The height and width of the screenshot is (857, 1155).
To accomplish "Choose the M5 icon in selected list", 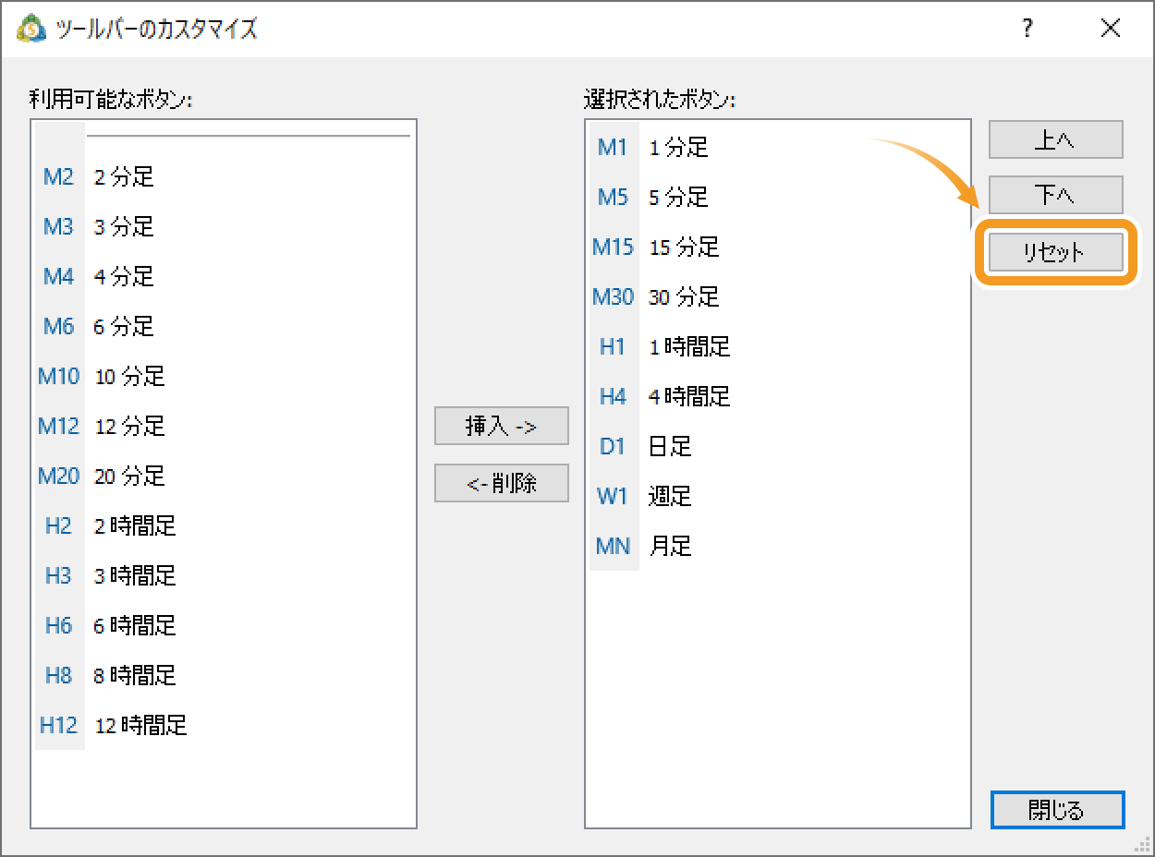I will [613, 198].
